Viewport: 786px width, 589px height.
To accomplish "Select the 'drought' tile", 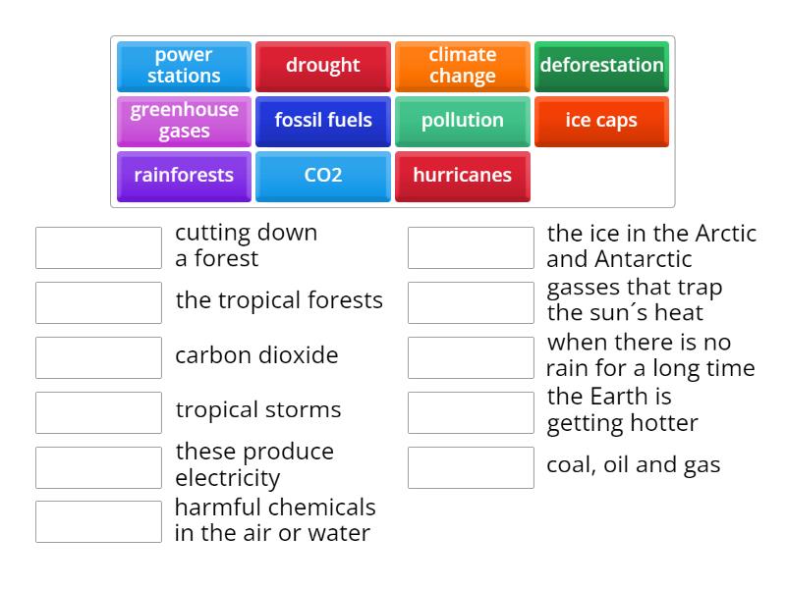I will [x=323, y=66].
